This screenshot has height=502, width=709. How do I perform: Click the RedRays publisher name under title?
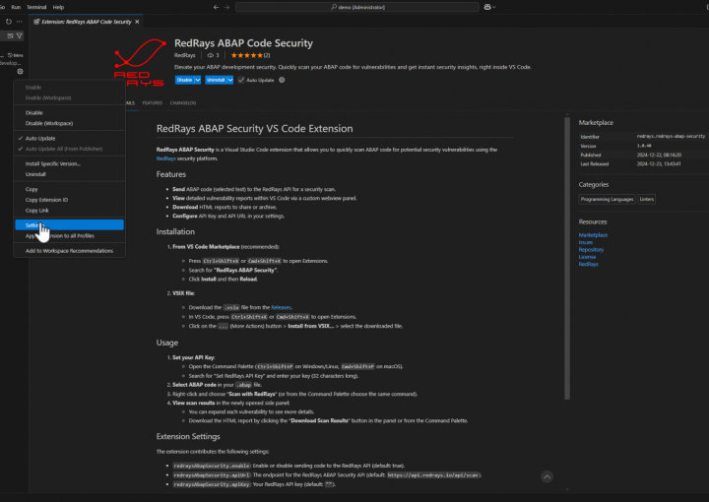click(x=185, y=55)
